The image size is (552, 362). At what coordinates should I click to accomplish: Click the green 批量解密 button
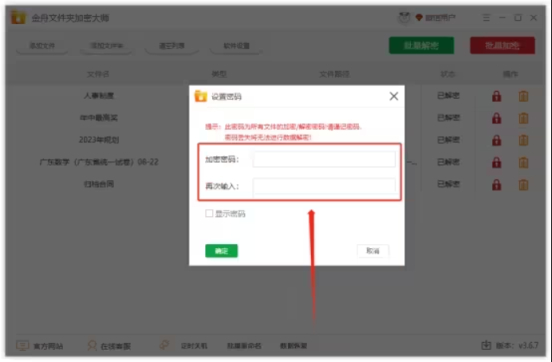pyautogui.click(x=421, y=45)
